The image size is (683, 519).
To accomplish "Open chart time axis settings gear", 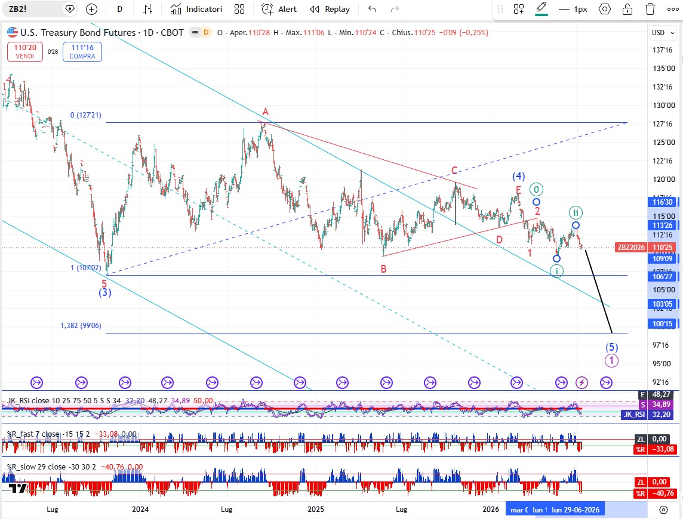I will tap(663, 509).
